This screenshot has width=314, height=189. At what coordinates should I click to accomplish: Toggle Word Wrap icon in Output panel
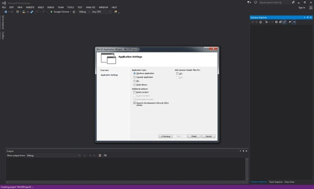tap(105, 155)
